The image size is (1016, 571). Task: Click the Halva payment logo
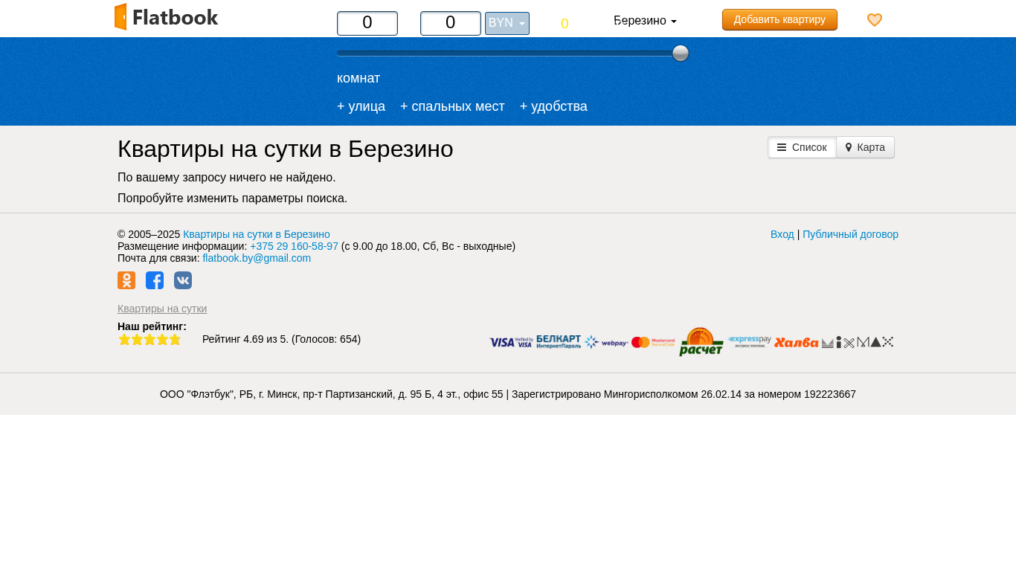796,343
